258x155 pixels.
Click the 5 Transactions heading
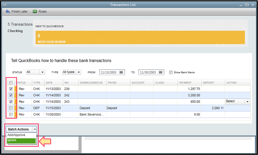click(x=20, y=24)
